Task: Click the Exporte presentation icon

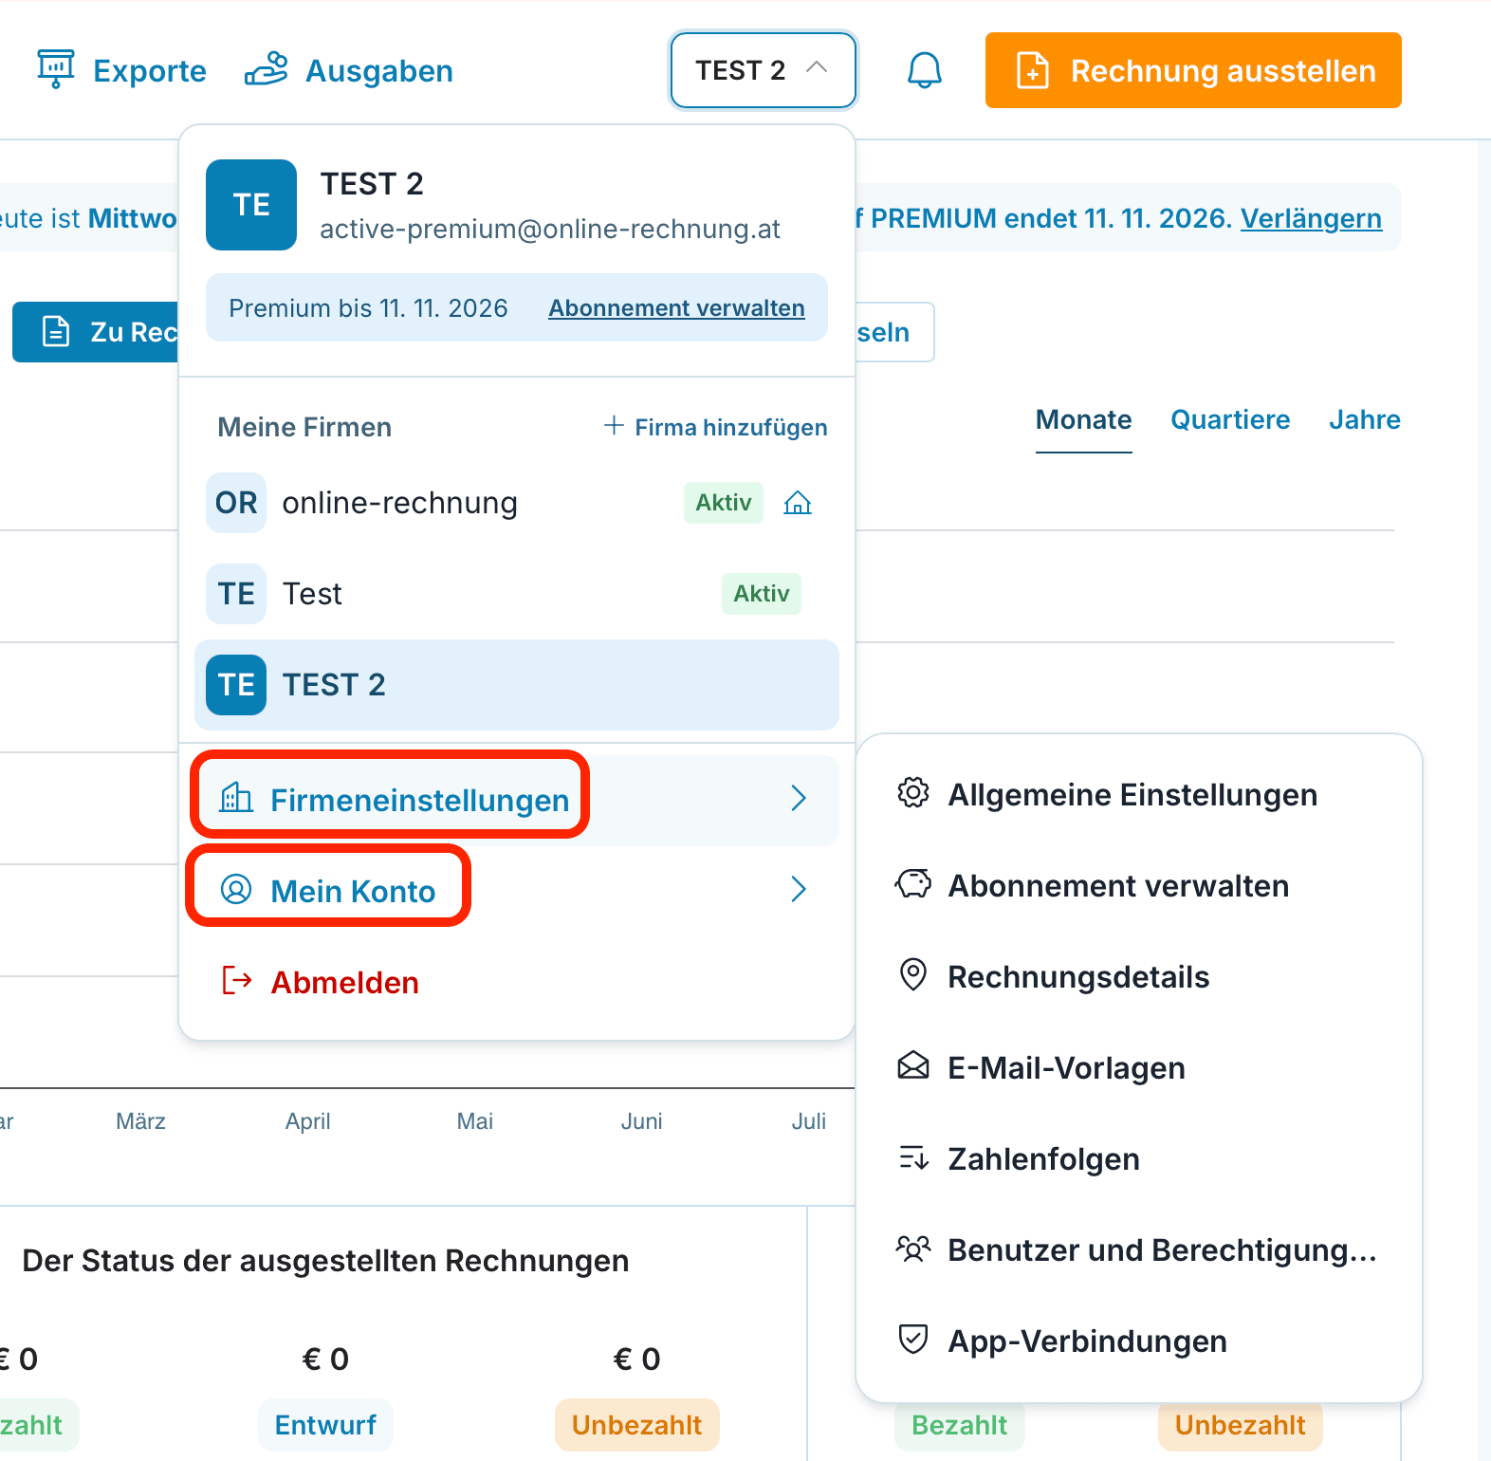Action: tap(56, 69)
